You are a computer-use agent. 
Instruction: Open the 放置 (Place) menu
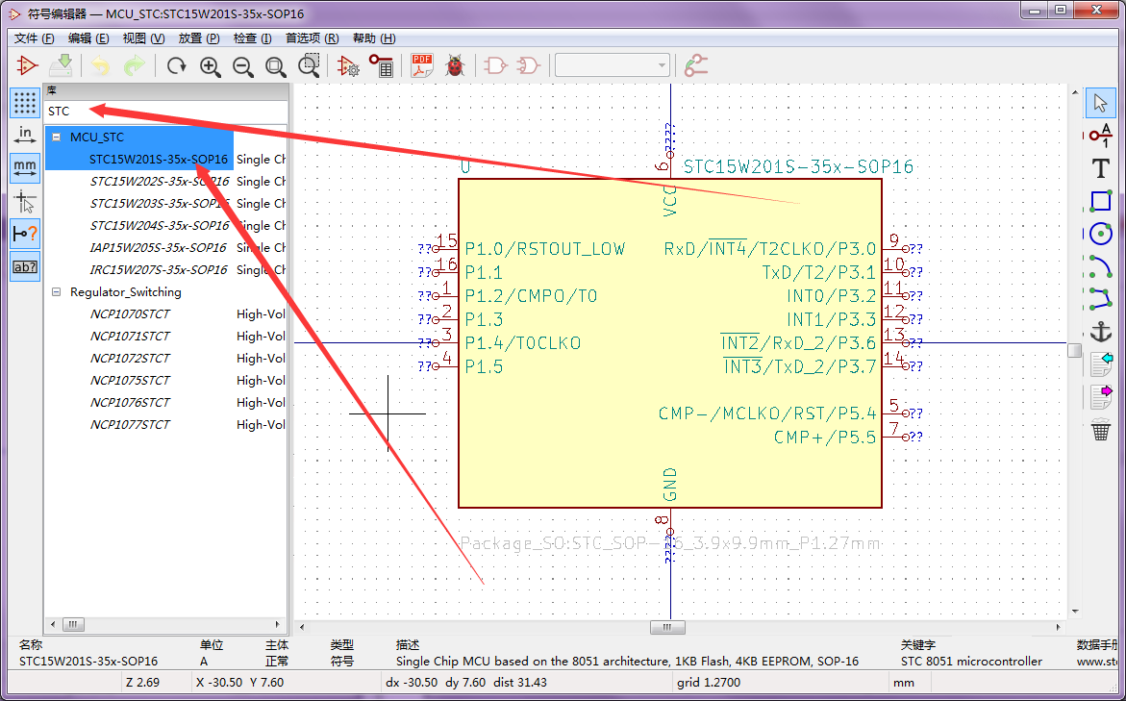(x=199, y=38)
